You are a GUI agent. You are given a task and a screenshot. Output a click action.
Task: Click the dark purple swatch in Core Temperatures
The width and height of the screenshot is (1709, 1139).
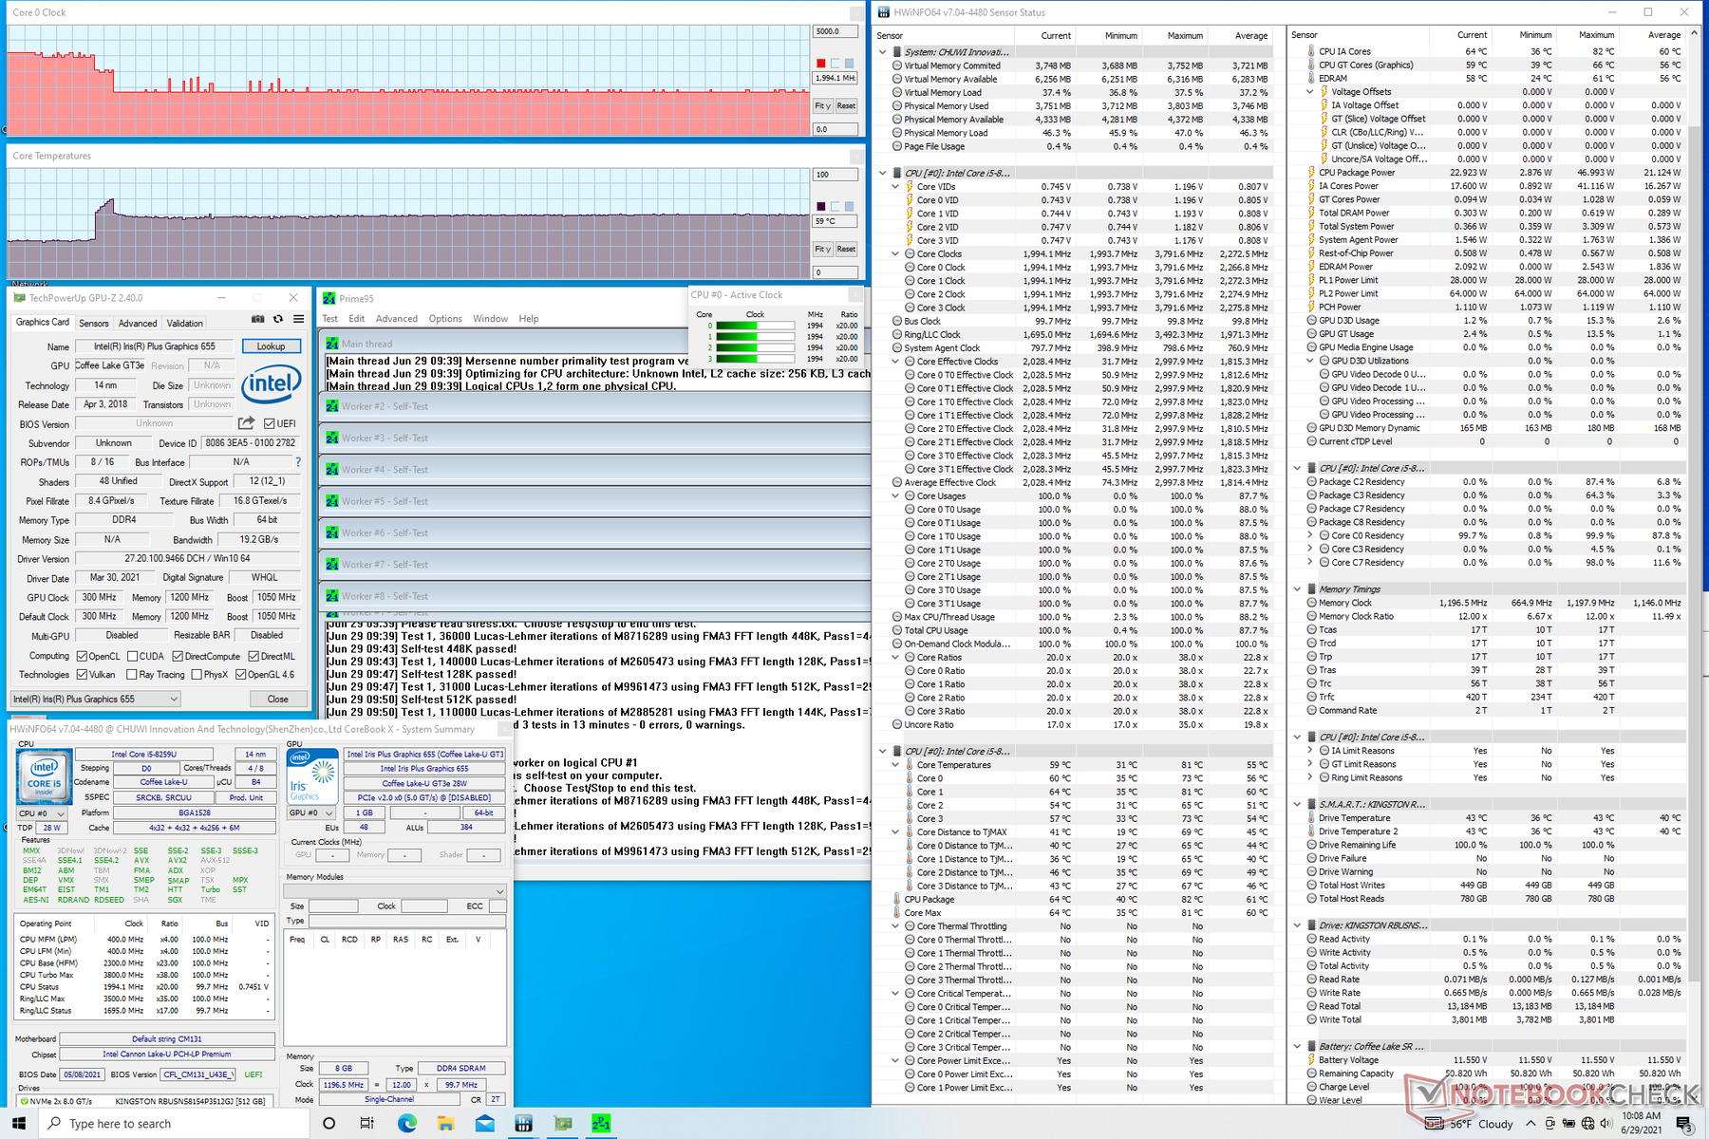tap(821, 206)
